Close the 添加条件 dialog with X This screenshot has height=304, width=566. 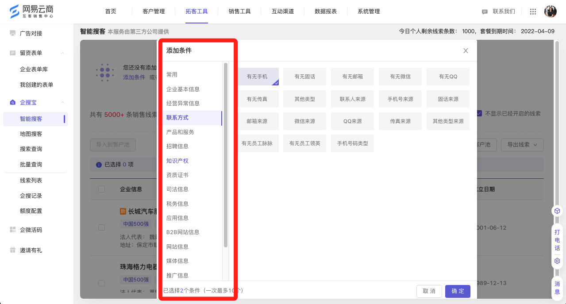(x=466, y=51)
